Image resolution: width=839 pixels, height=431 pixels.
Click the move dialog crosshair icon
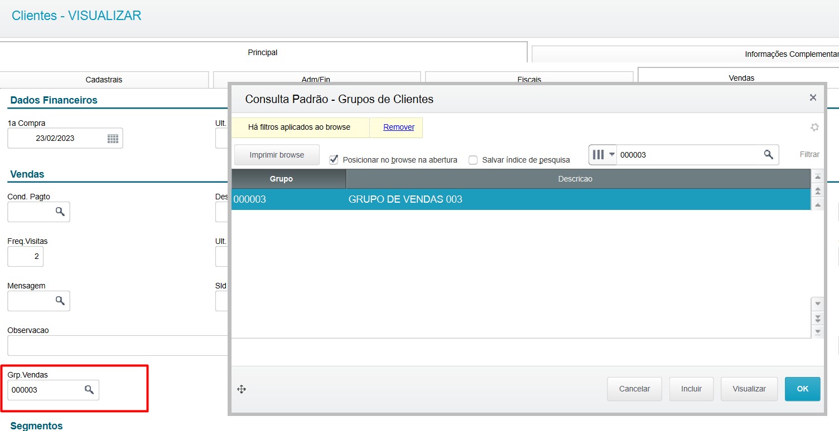(x=242, y=389)
